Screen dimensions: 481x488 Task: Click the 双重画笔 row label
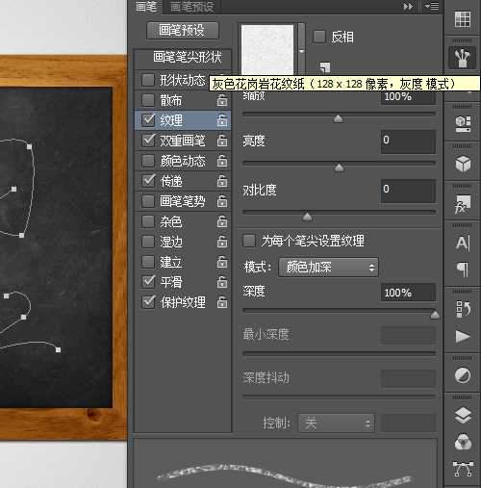(183, 141)
